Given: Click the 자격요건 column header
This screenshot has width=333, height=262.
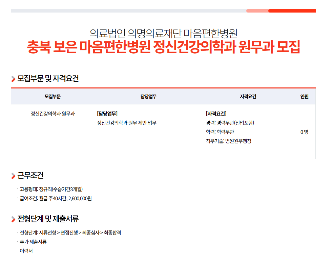Looking at the screenshot, I should (248, 97).
